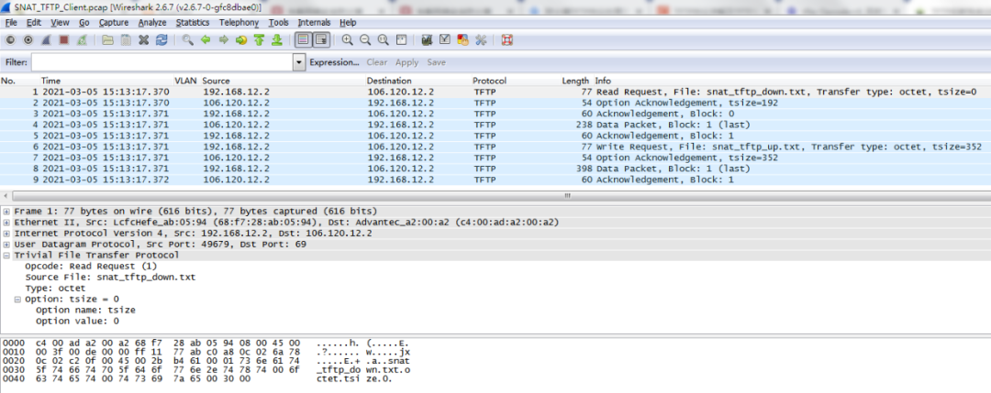This screenshot has width=991, height=393.
Task: Collapse the Option: tsize = 0 node
Action: click(x=17, y=299)
